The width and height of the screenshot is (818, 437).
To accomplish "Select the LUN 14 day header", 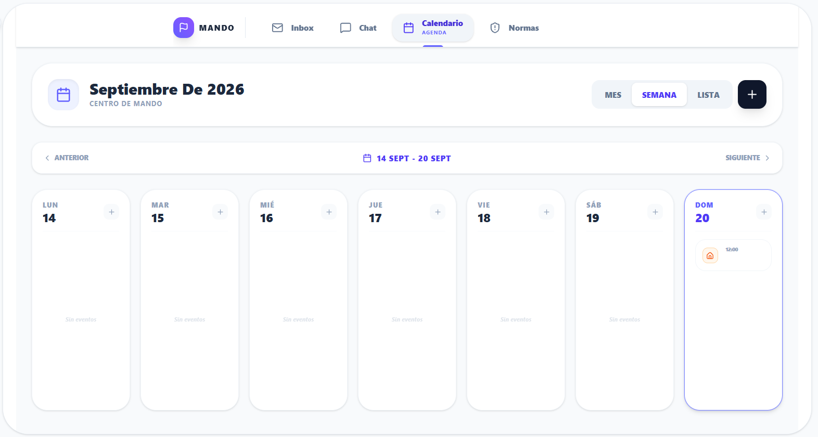I will click(50, 212).
